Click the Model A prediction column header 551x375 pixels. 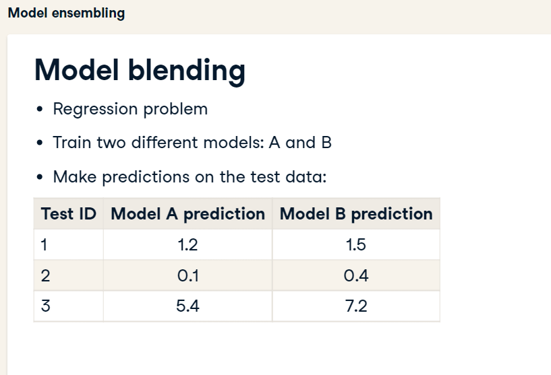point(187,213)
